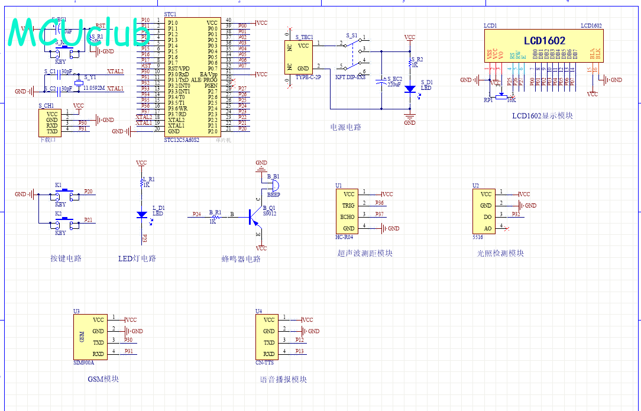Select the K1 key push button
The height and width of the screenshot is (411, 641).
pyautogui.click(x=63, y=193)
